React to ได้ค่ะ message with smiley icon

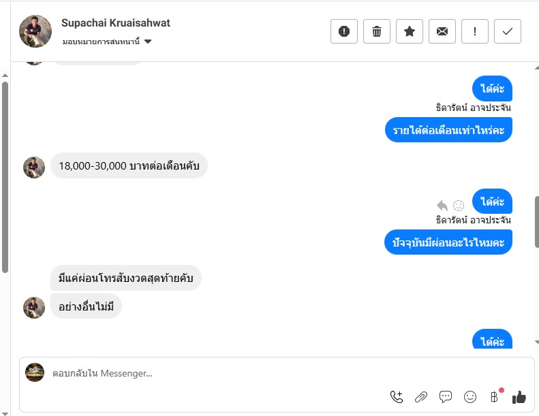(459, 206)
